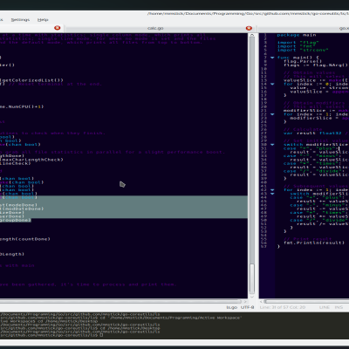Open the Help menu

[x=43, y=20]
